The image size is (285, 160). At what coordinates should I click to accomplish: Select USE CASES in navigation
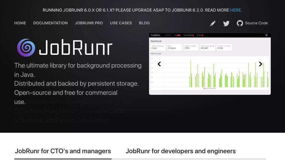(121, 23)
